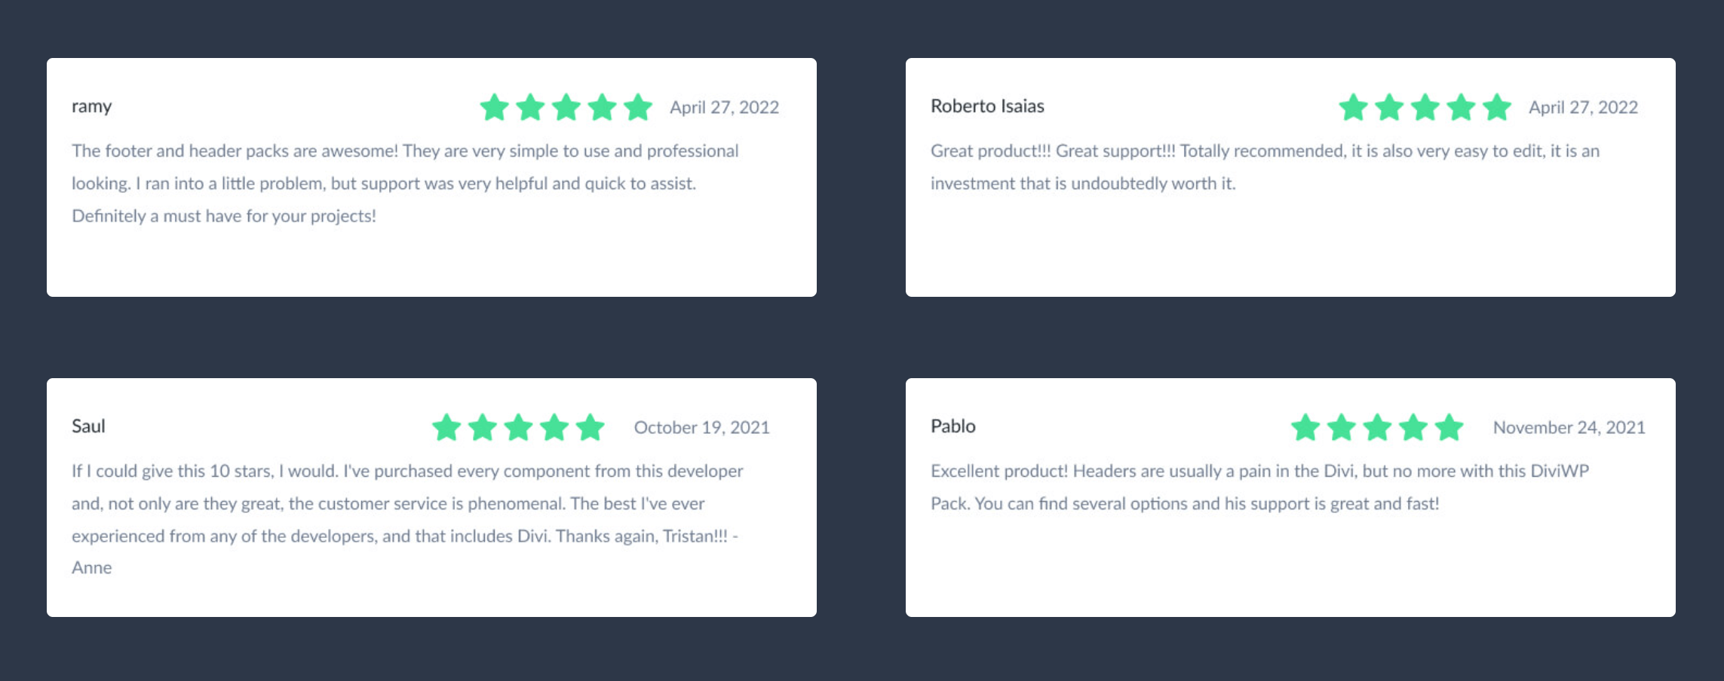This screenshot has width=1724, height=681.
Task: Click the fourth star in Pablo's rating
Action: [1413, 427]
